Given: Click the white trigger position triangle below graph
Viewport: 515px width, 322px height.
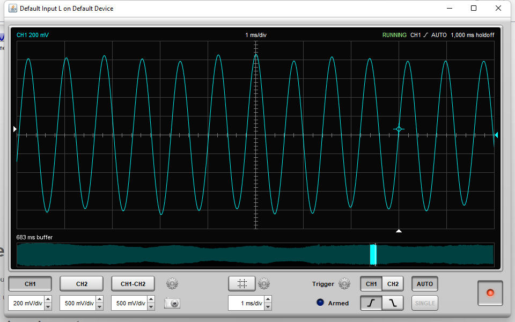Looking at the screenshot, I should coord(399,231).
